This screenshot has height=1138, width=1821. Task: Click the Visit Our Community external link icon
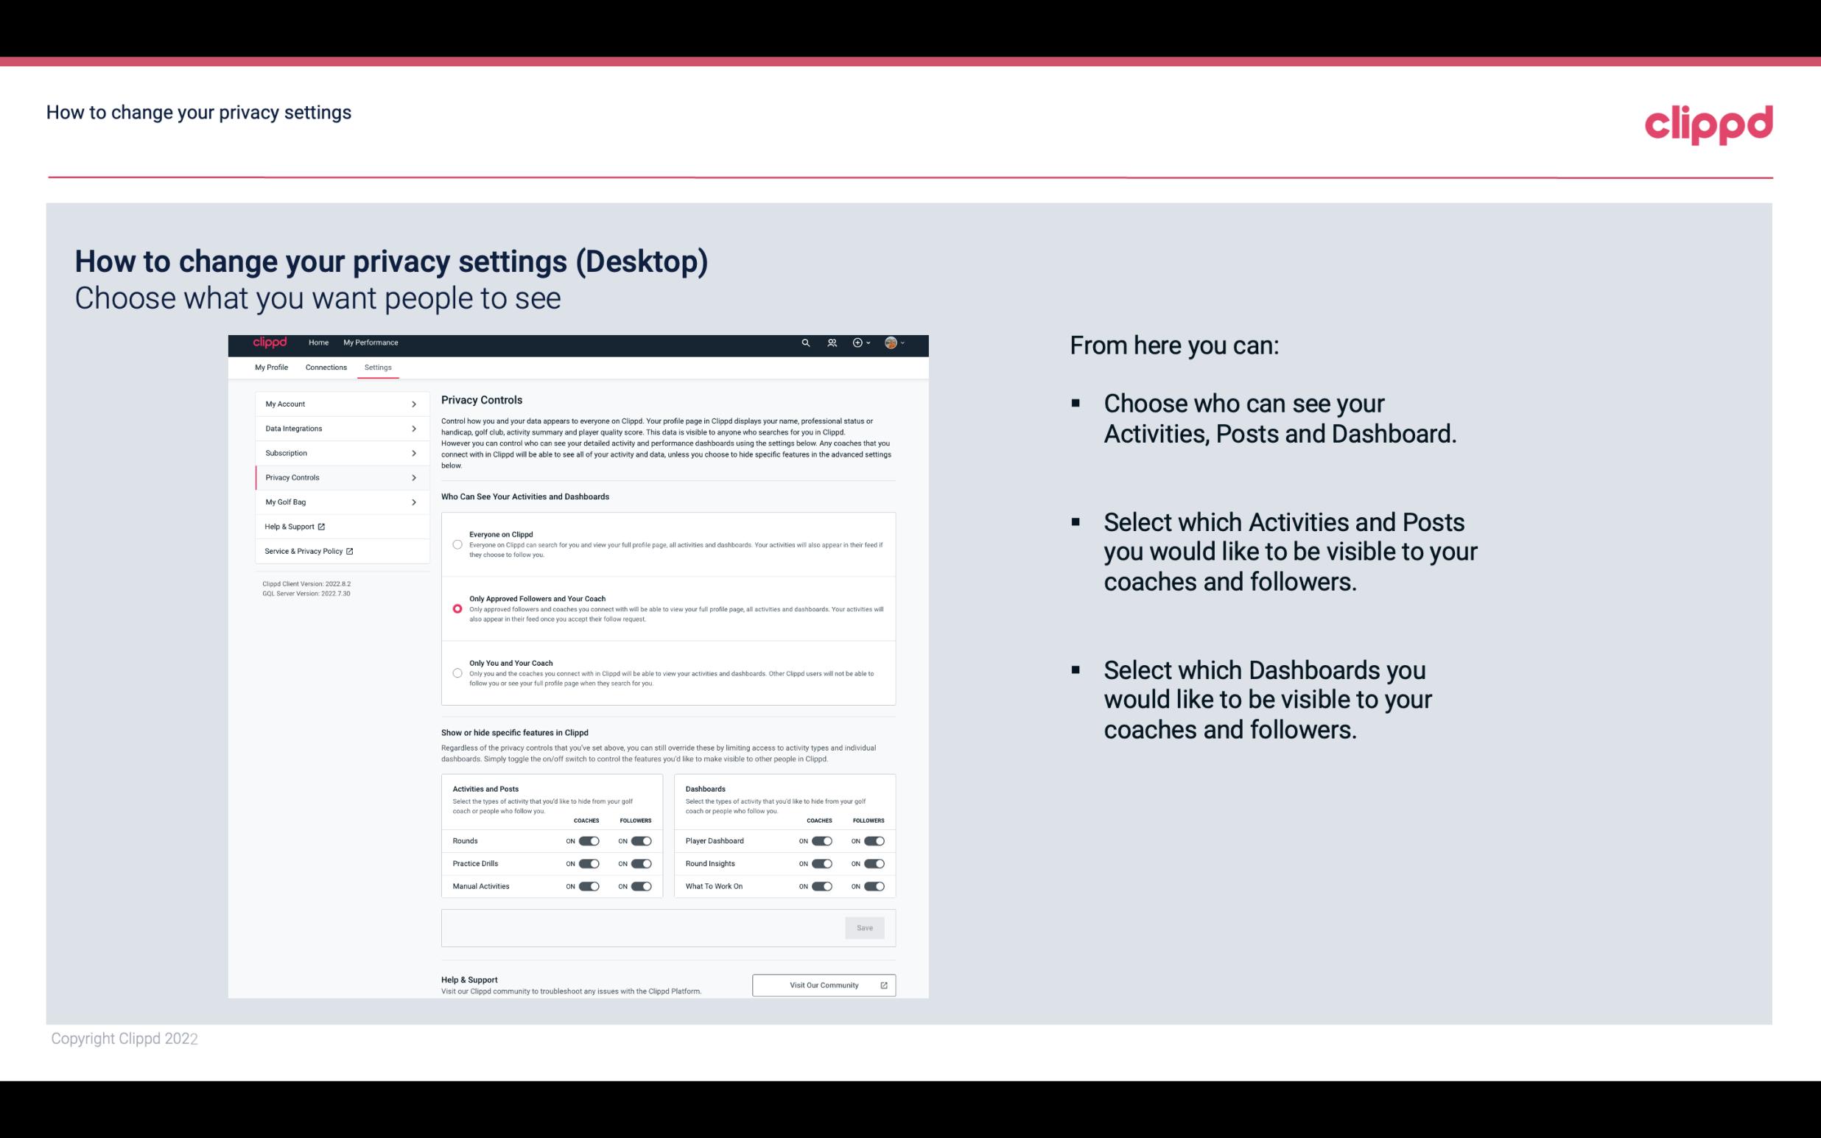tap(884, 985)
